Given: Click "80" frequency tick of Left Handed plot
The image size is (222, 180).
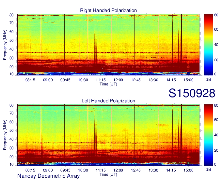Looking at the screenshot, I should point(11,105).
